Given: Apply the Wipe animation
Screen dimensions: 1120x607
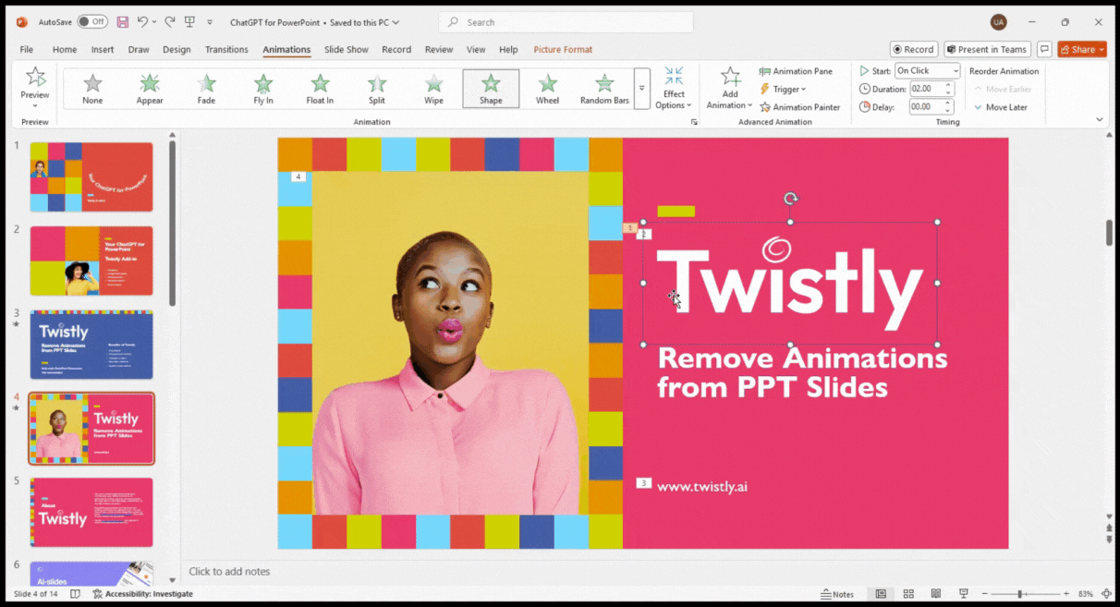Looking at the screenshot, I should 433,89.
